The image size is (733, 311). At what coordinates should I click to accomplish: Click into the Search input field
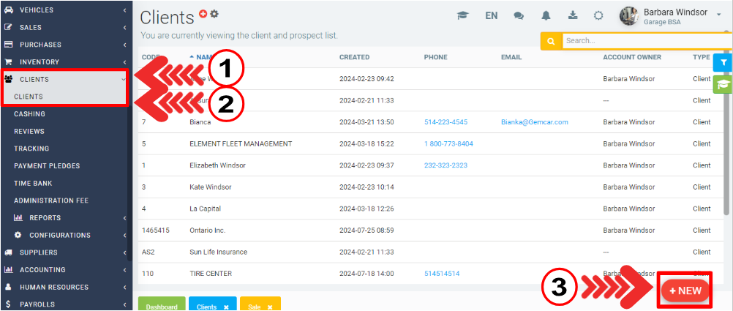[x=644, y=41]
